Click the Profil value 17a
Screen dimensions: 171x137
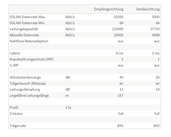(68, 108)
